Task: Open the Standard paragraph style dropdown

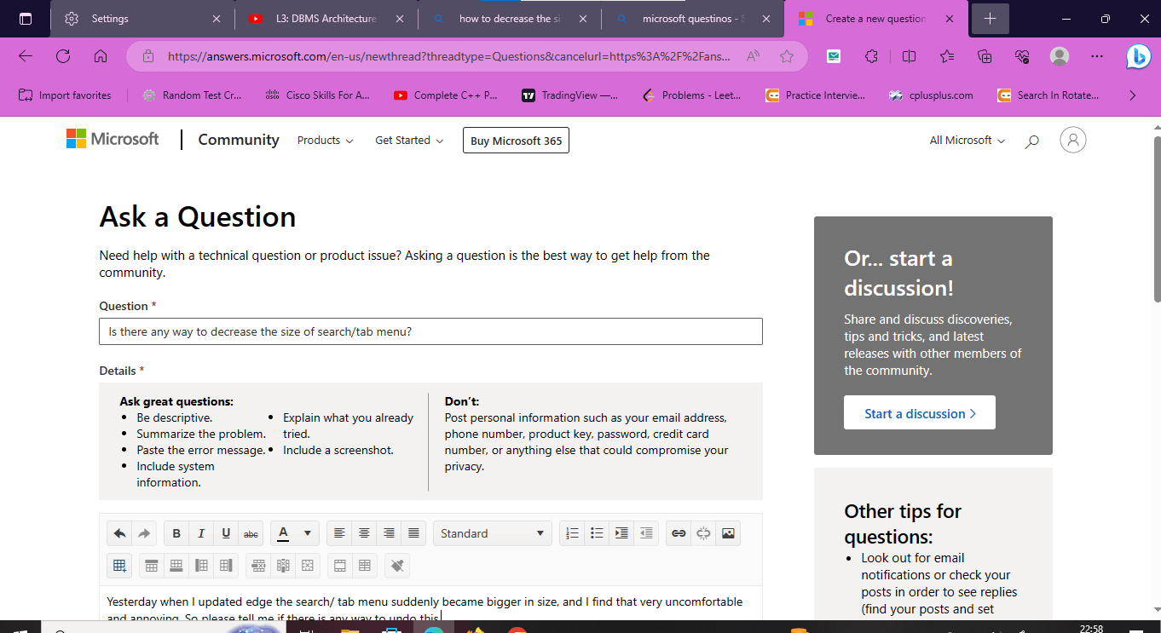Action: click(x=492, y=533)
